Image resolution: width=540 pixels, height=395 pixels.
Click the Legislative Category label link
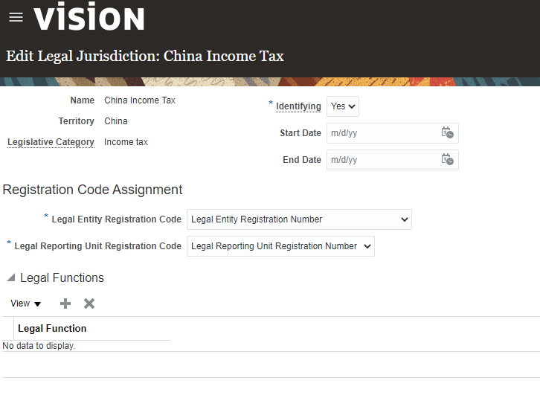[x=51, y=142]
